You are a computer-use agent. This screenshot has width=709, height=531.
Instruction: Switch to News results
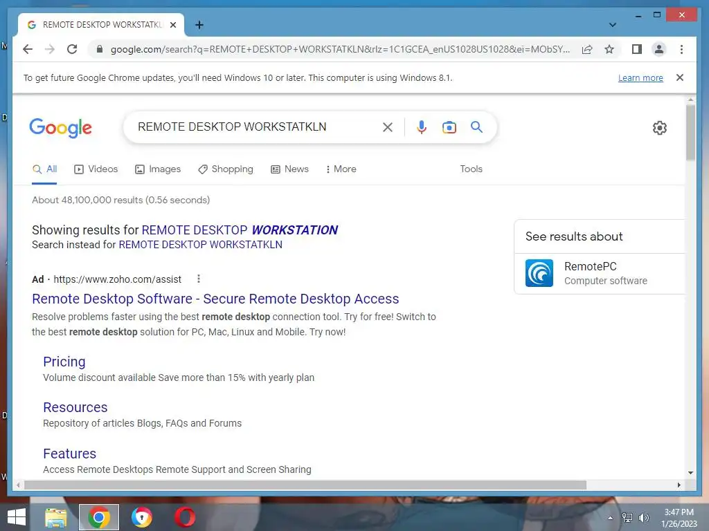pyautogui.click(x=290, y=169)
